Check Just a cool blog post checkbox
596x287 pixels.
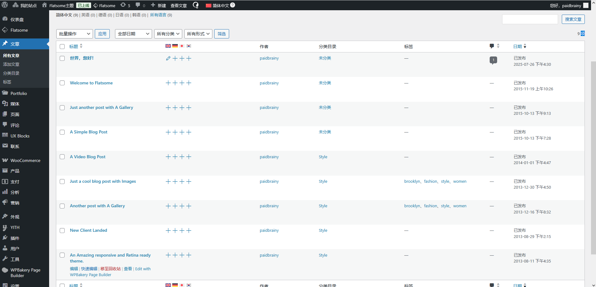(62, 182)
